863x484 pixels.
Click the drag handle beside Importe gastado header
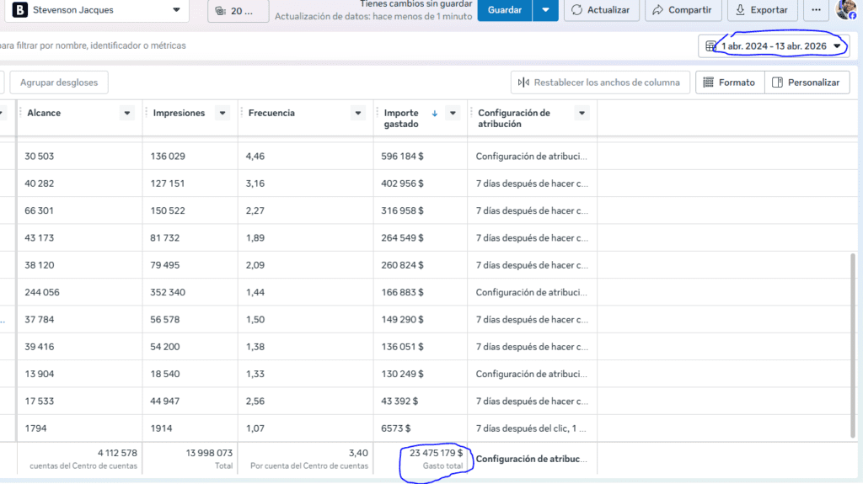(378, 113)
